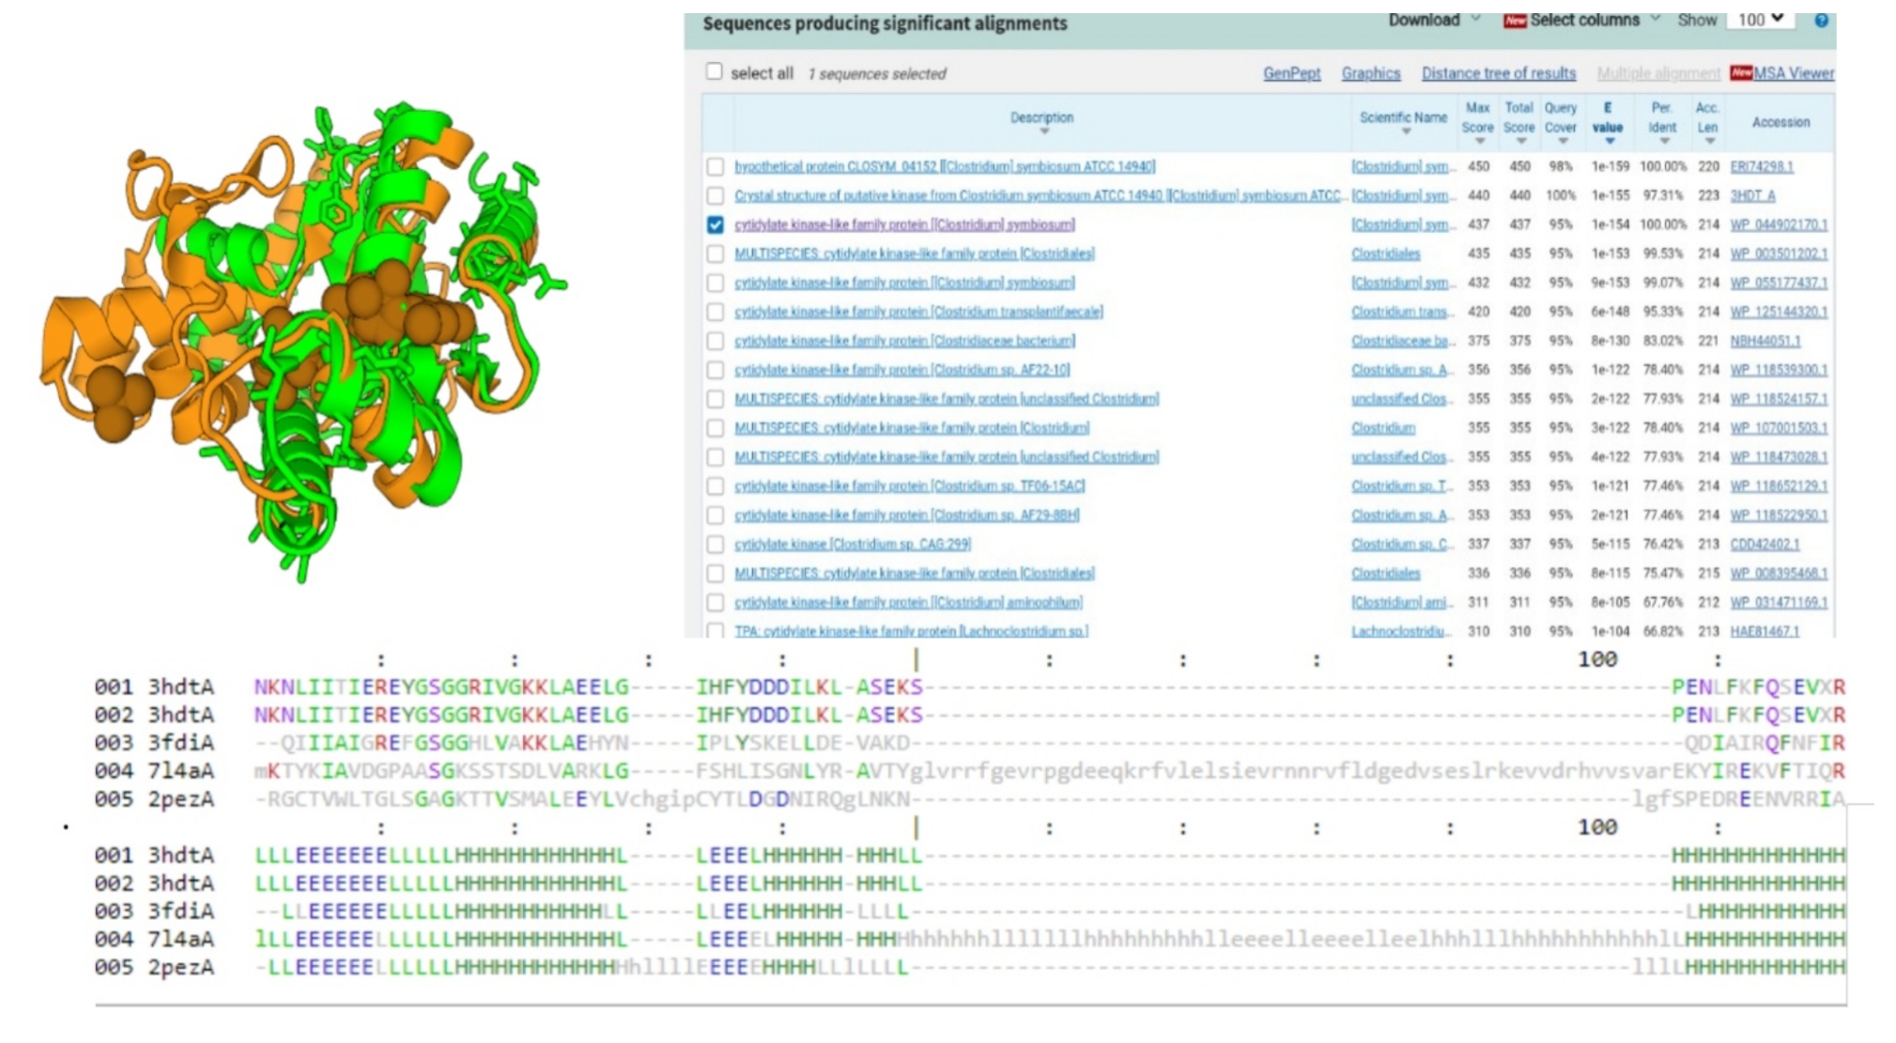Sort by Per. Ident column arrow
Image resolution: width=1896 pixels, height=1043 pixels.
(x=1663, y=142)
